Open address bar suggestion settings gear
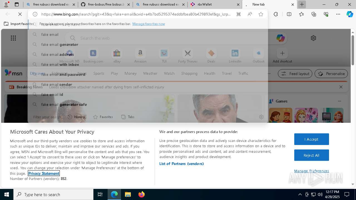Image resolution: width=356 pixels, height=200 pixels. point(261,117)
